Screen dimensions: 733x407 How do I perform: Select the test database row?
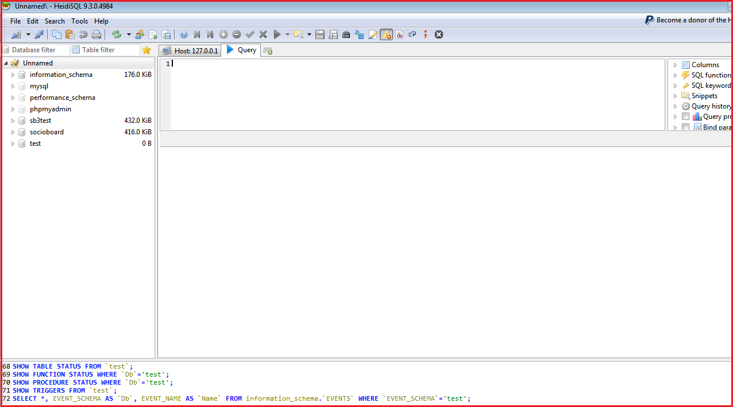[x=79, y=144]
